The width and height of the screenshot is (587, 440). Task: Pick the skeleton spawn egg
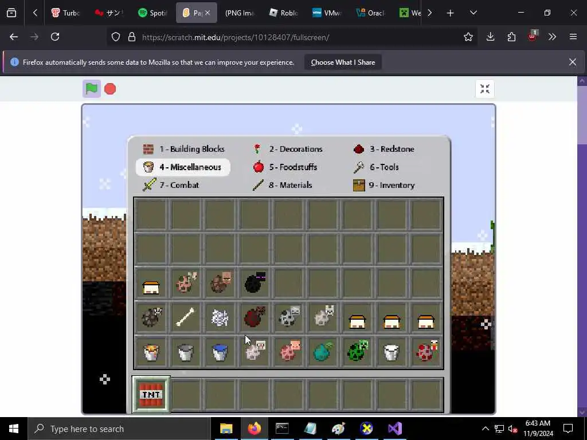coord(289,317)
